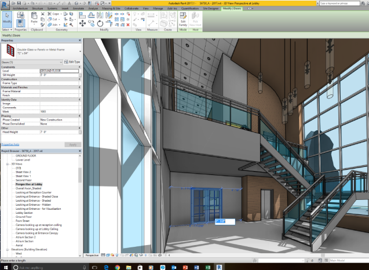Activate Mirror Draw Axis tool
The image size is (369, 270).
[x=109, y=16]
